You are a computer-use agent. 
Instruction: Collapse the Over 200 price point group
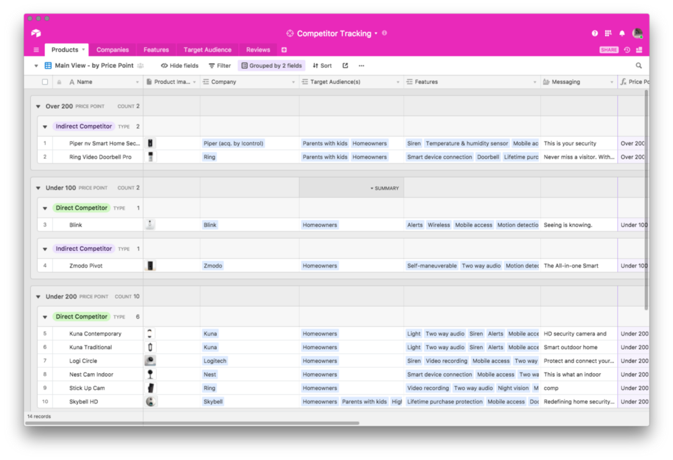coord(38,106)
